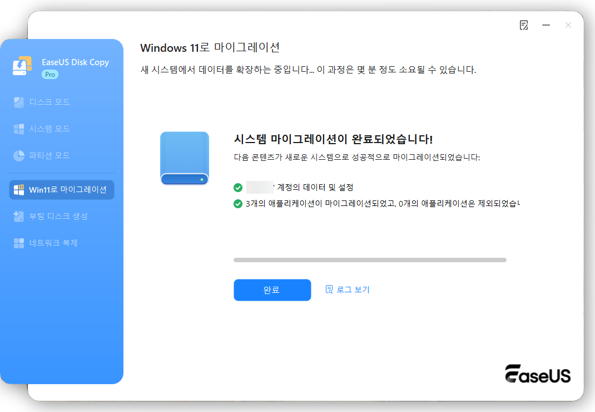Open the 파티션 모드 sidebar icon
Image resolution: width=595 pixels, height=412 pixels.
tap(18, 155)
